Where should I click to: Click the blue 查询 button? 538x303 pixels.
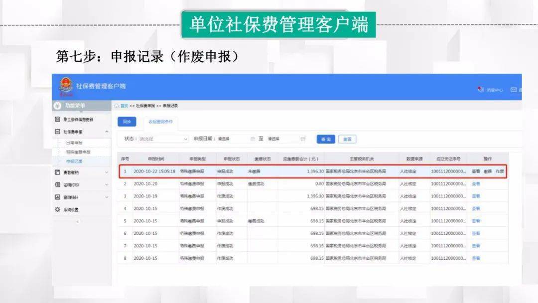click(x=326, y=139)
